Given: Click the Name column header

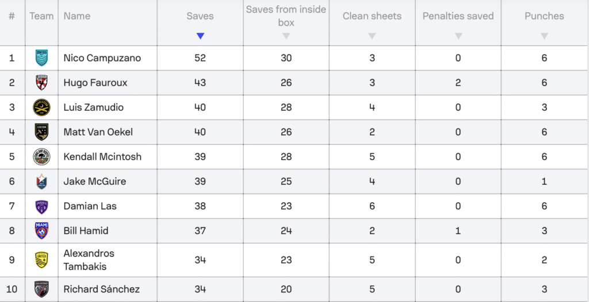Looking at the screenshot, I should pos(77,16).
